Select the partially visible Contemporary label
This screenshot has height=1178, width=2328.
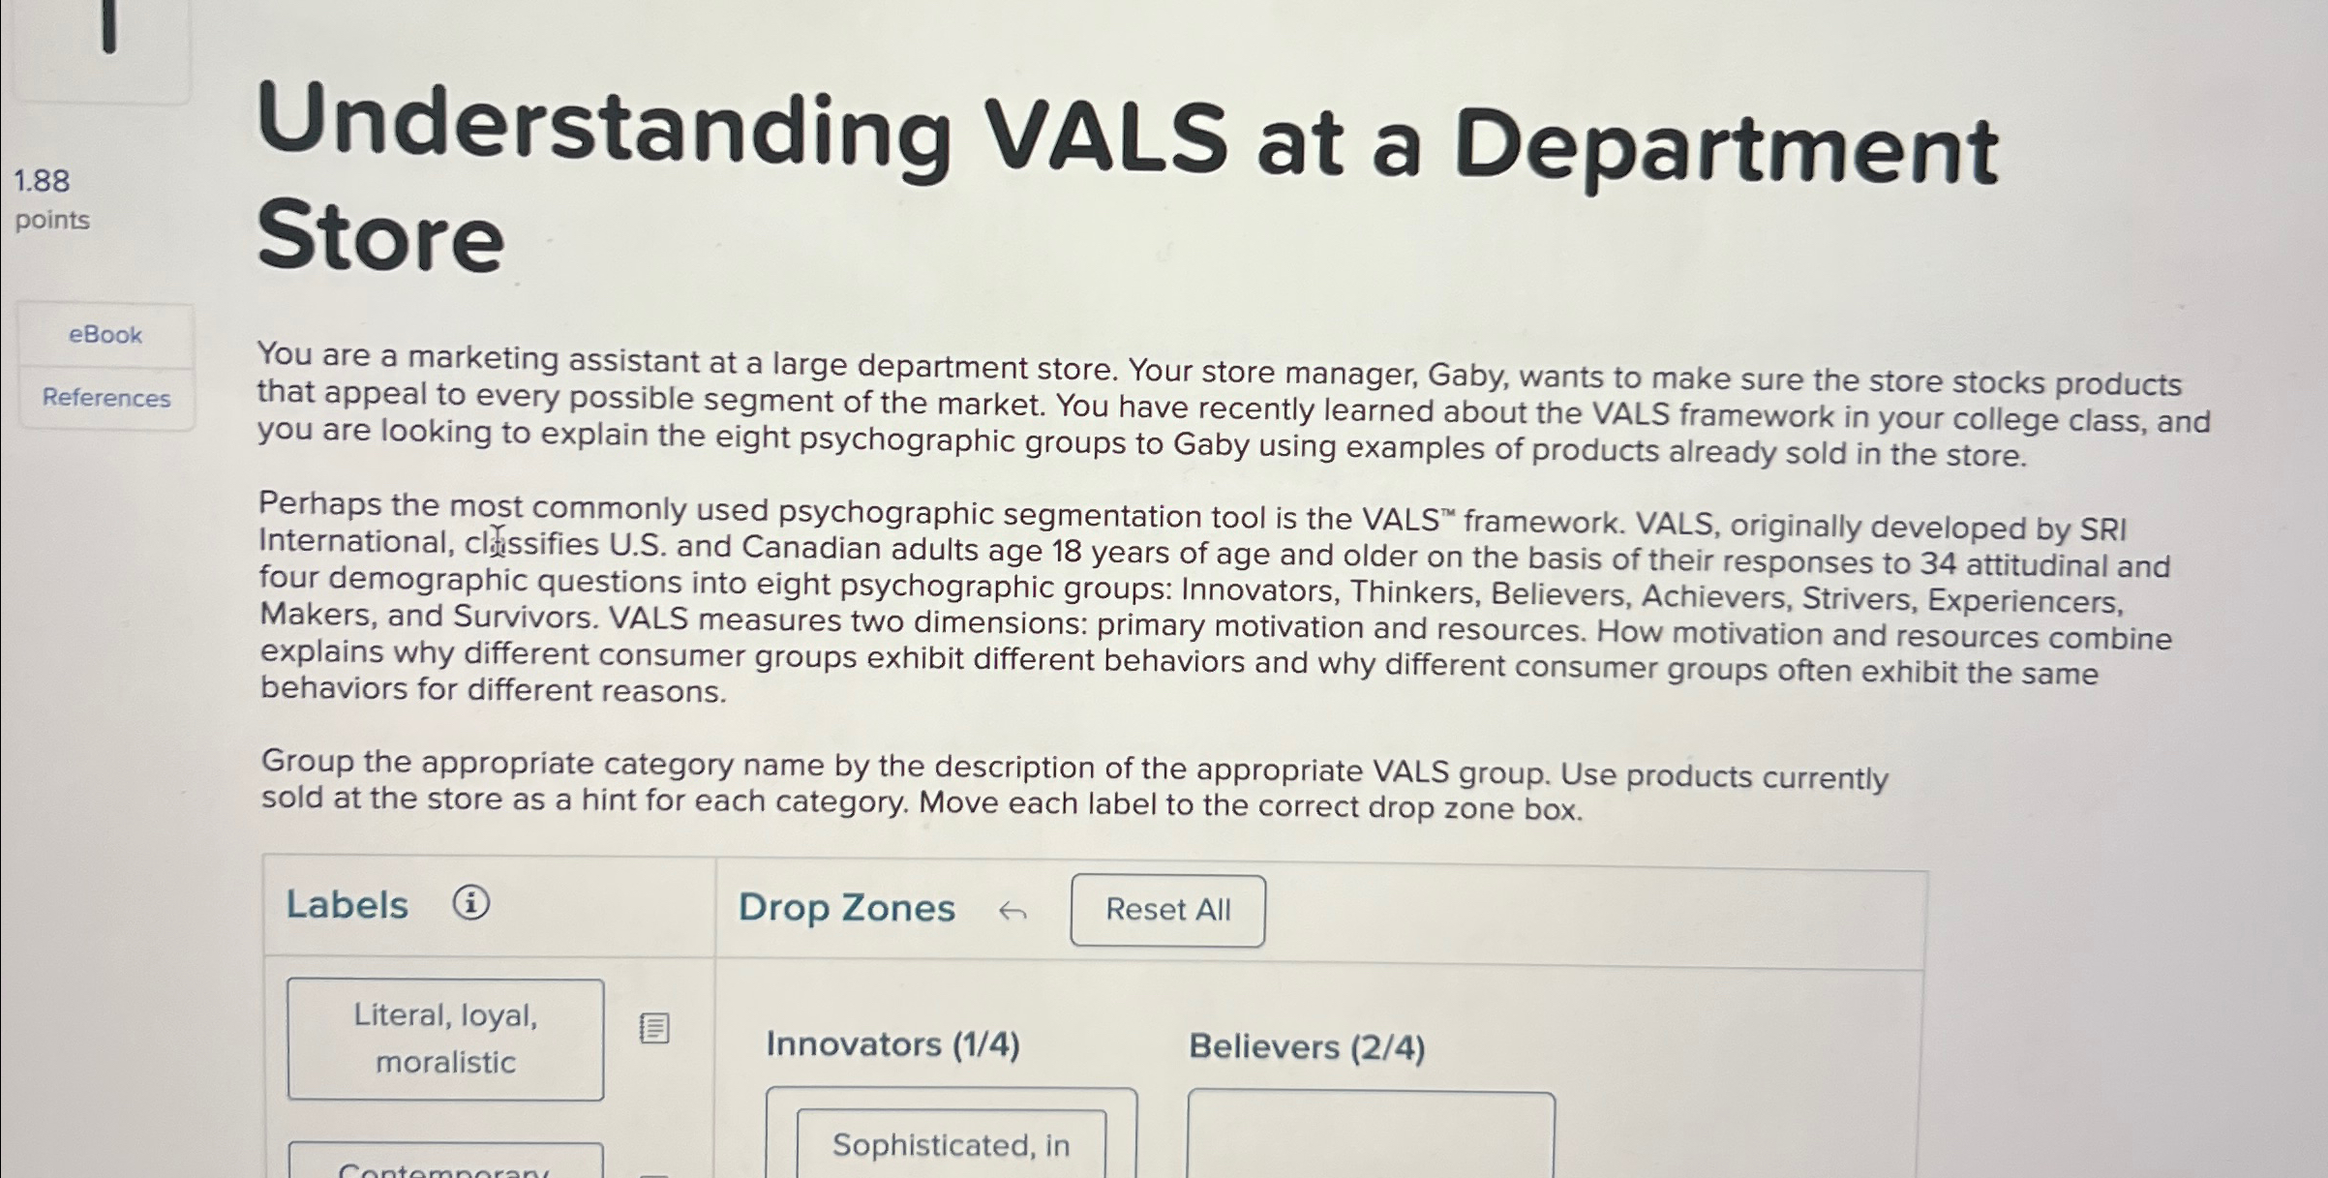pos(445,1166)
